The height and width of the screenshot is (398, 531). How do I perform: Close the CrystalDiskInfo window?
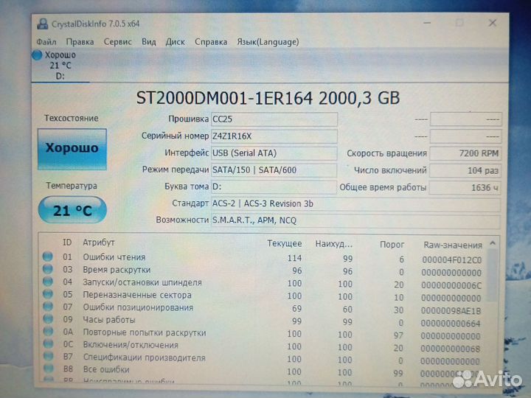(x=493, y=23)
